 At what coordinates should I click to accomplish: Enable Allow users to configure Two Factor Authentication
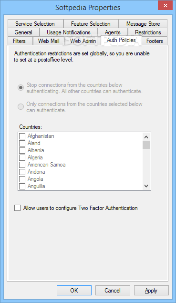point(17,208)
